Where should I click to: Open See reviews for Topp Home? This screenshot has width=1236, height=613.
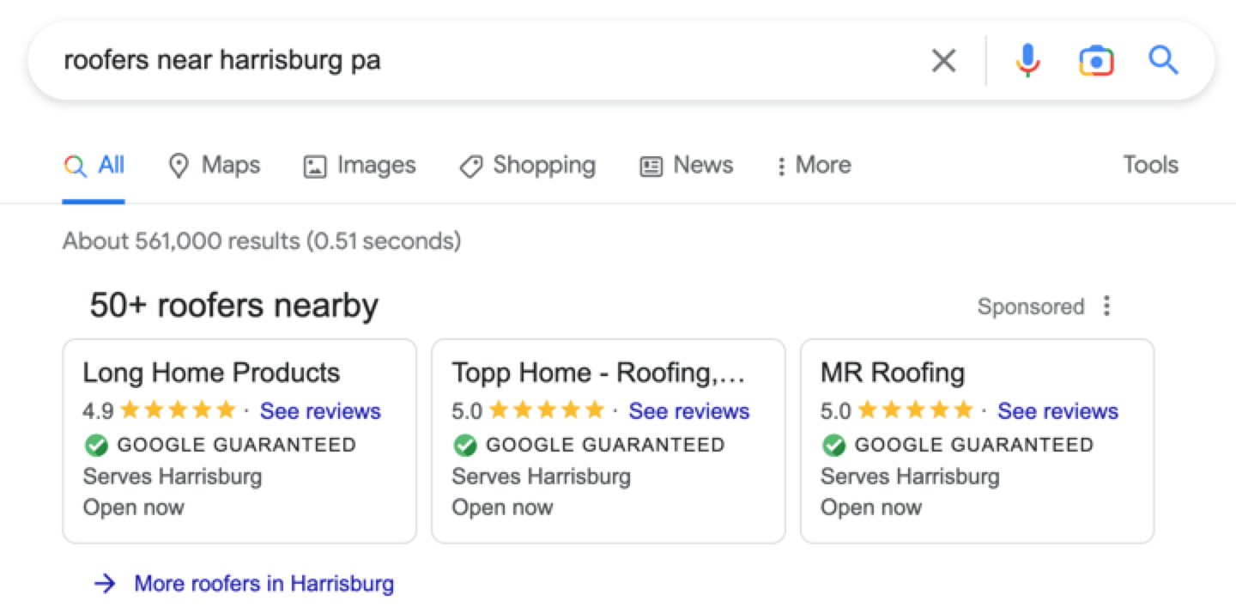tap(688, 411)
